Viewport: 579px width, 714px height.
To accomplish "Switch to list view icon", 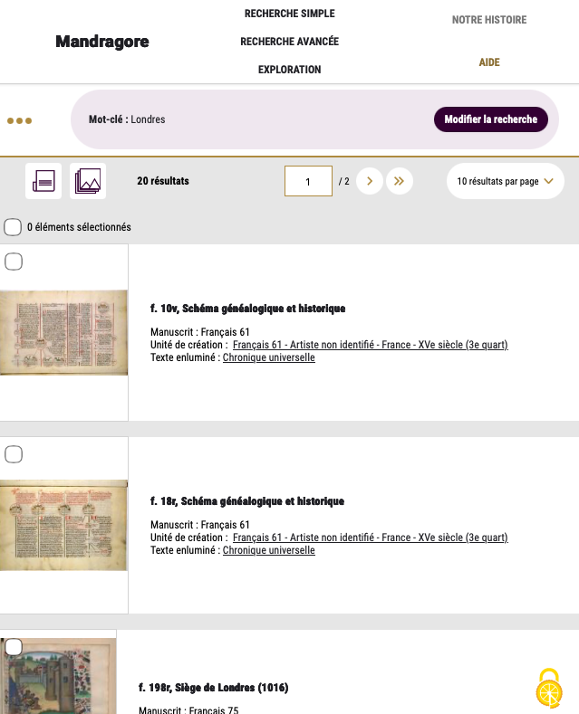I will point(43,181).
